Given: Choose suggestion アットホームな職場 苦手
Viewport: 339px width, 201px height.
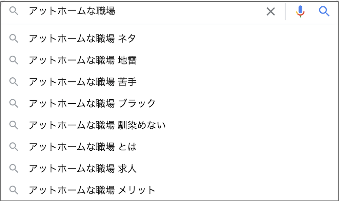Looking at the screenshot, I should tap(169, 82).
